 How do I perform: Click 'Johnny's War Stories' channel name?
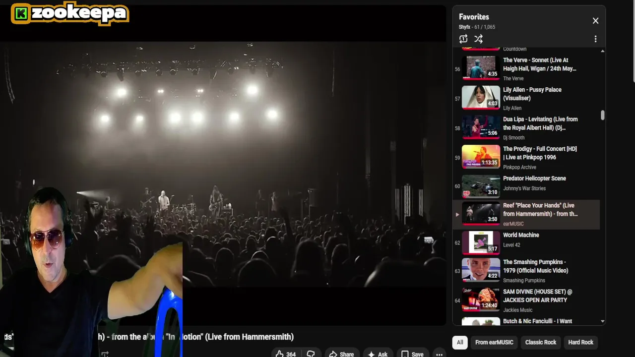tap(524, 188)
